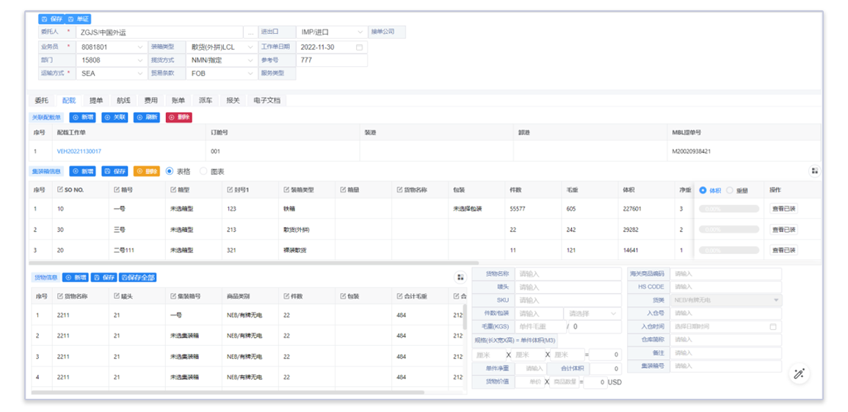Select the 表格 table view radio
This screenshot has width=848, height=412.
point(170,171)
